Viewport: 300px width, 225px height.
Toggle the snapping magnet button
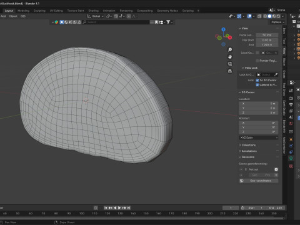click(116, 16)
